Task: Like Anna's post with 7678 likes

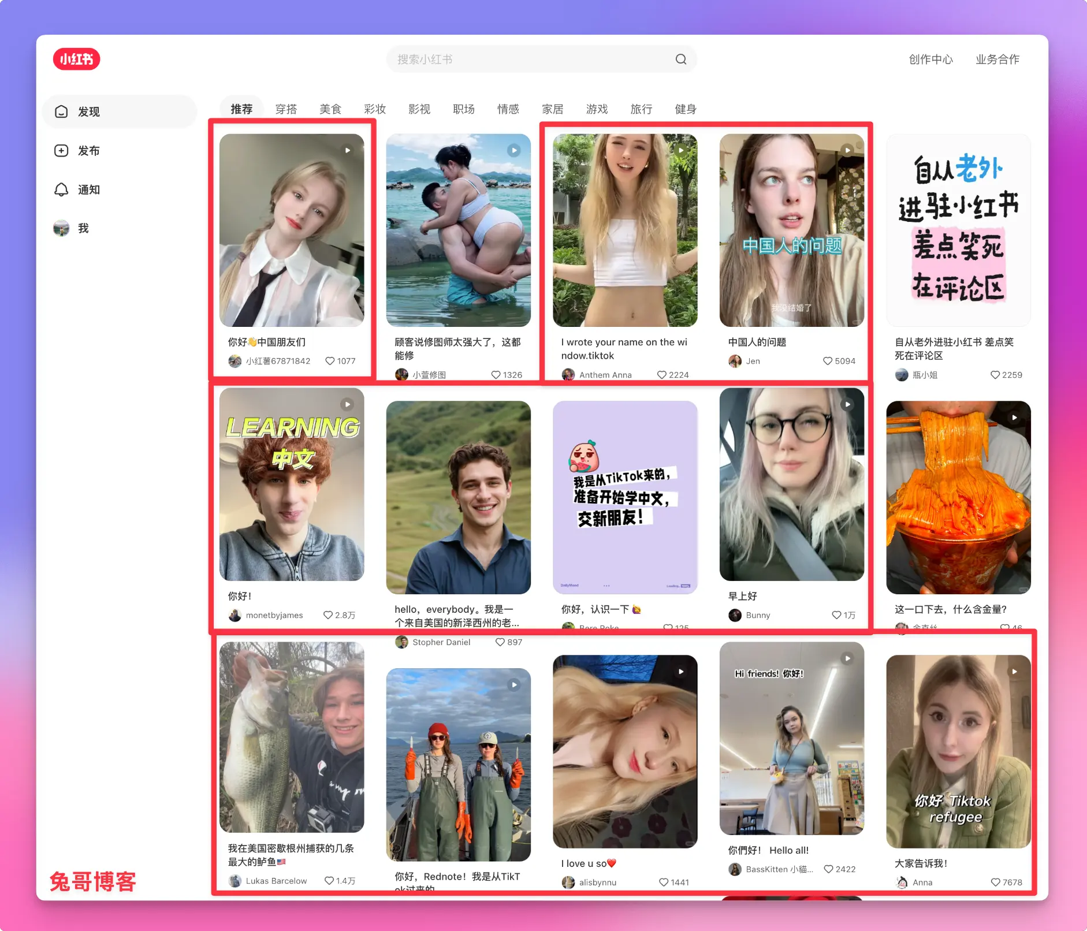Action: click(996, 882)
